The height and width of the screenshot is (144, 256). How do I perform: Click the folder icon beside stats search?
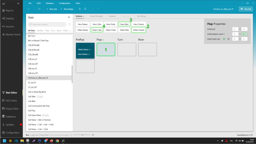pos(69,24)
